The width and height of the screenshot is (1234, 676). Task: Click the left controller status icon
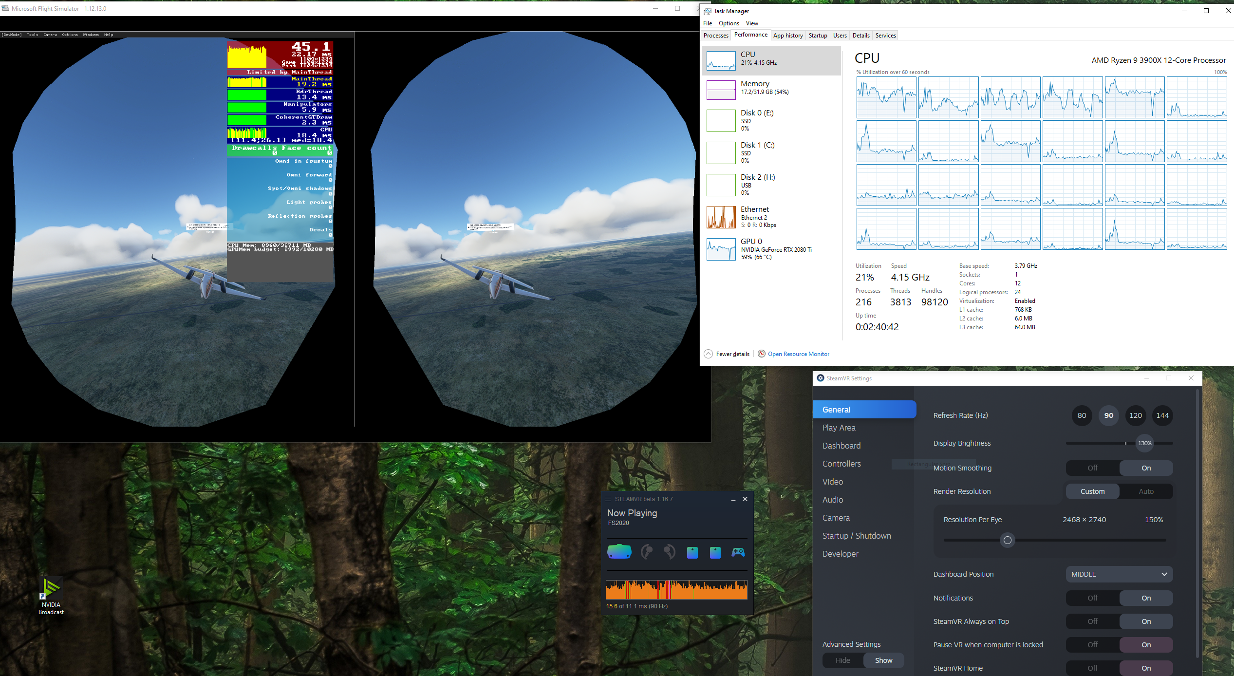646,552
